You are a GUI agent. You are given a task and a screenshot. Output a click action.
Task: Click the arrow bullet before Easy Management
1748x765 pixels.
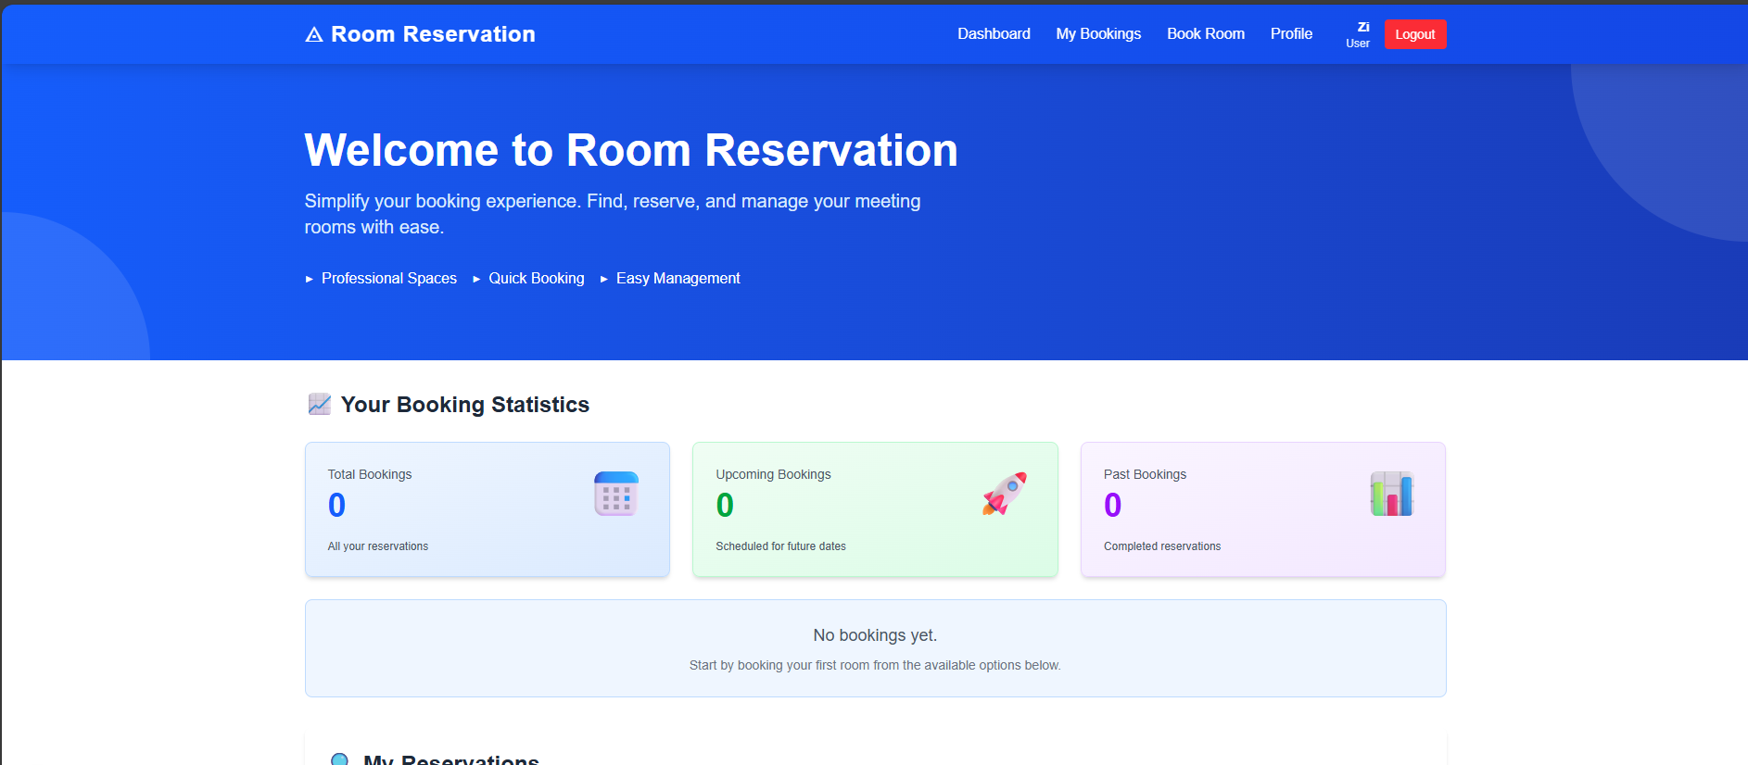tap(604, 279)
